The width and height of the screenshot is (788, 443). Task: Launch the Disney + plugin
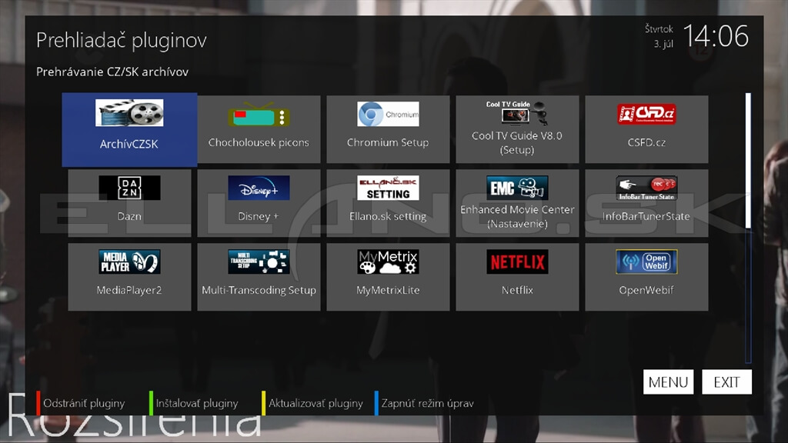point(259,203)
